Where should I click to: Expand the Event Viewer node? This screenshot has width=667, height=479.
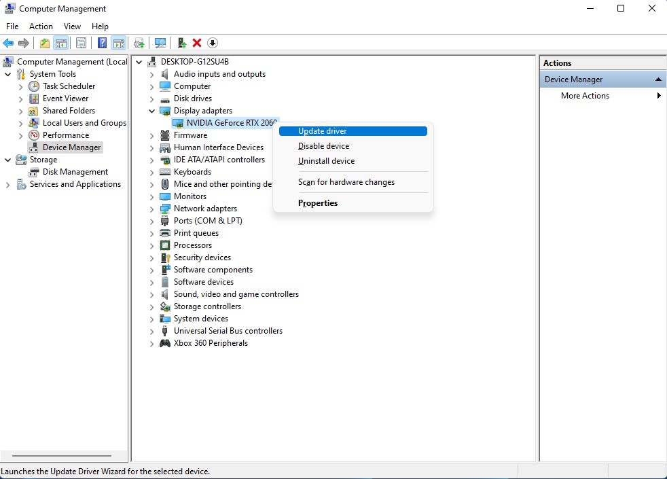click(x=20, y=99)
